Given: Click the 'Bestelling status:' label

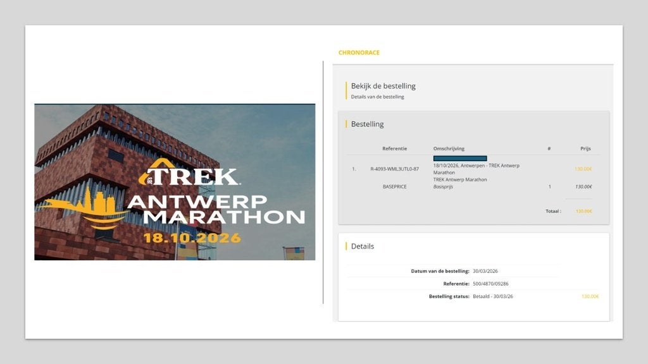Looking at the screenshot, I should pyautogui.click(x=449, y=296).
